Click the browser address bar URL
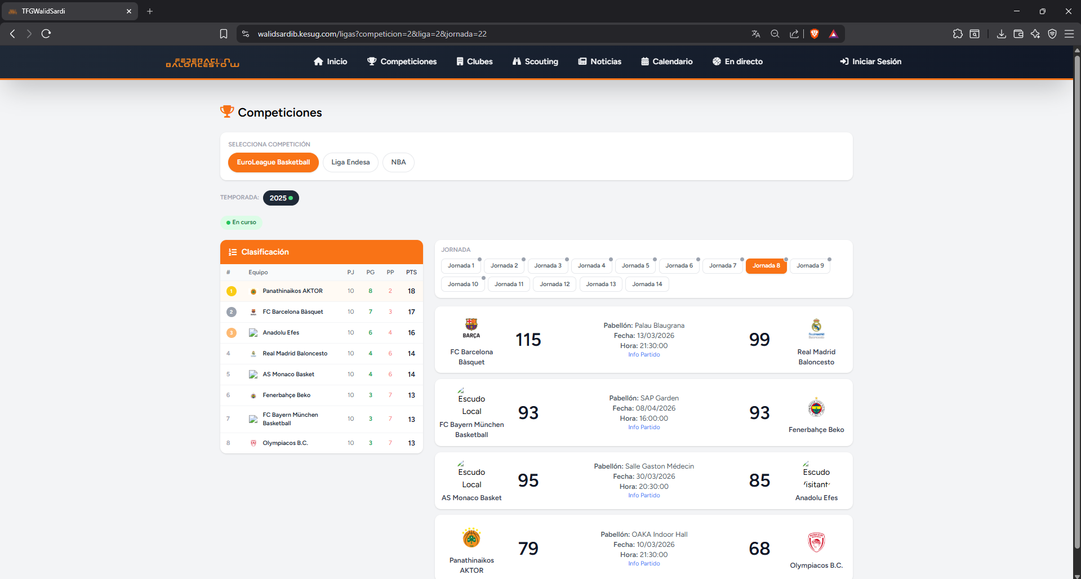Viewport: 1081px width, 579px height. pos(372,34)
